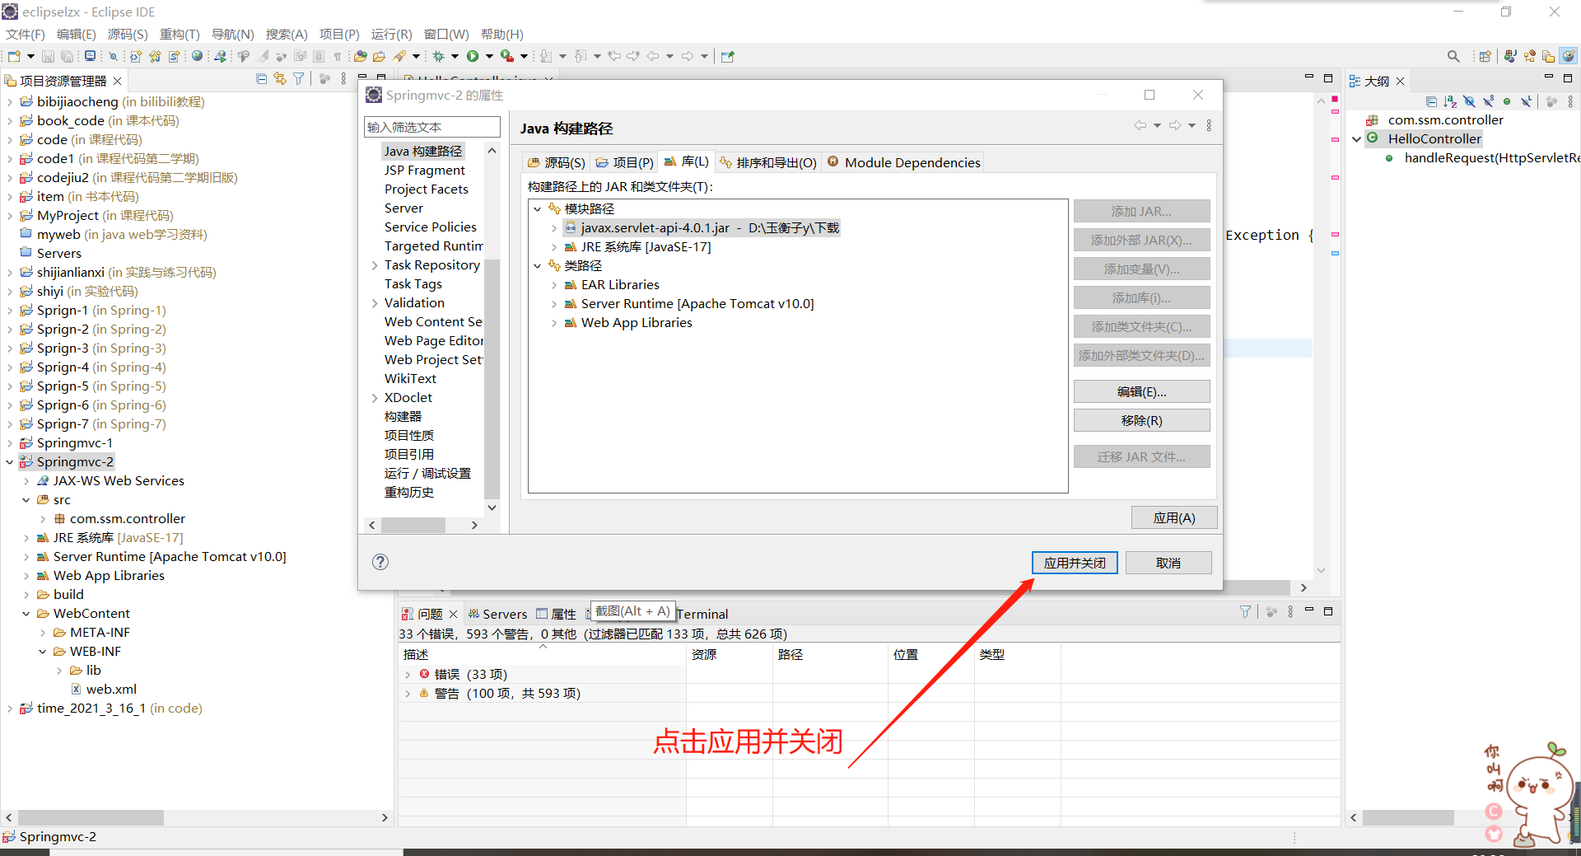Screen dimensions: 1581x856
Task: Expand the 错误 (33 项) group
Action: point(407,675)
